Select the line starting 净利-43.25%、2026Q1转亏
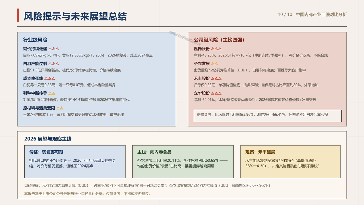The width and height of the screenshot is (364, 205). click(261, 55)
